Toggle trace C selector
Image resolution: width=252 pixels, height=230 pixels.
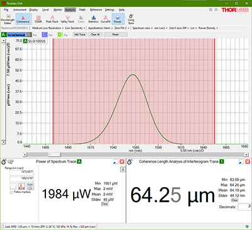tap(44, 35)
